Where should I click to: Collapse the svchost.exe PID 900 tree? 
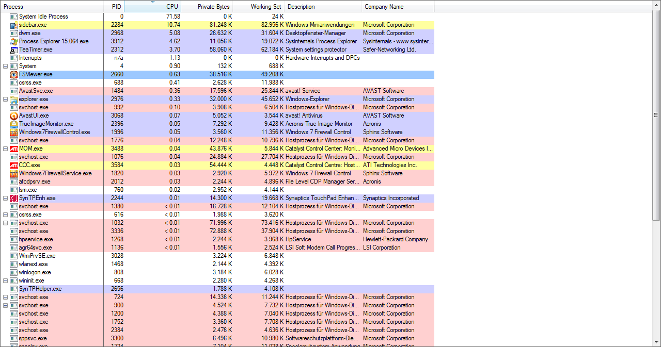click(5, 305)
